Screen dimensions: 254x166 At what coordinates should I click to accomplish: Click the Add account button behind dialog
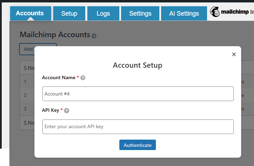tap(27, 49)
